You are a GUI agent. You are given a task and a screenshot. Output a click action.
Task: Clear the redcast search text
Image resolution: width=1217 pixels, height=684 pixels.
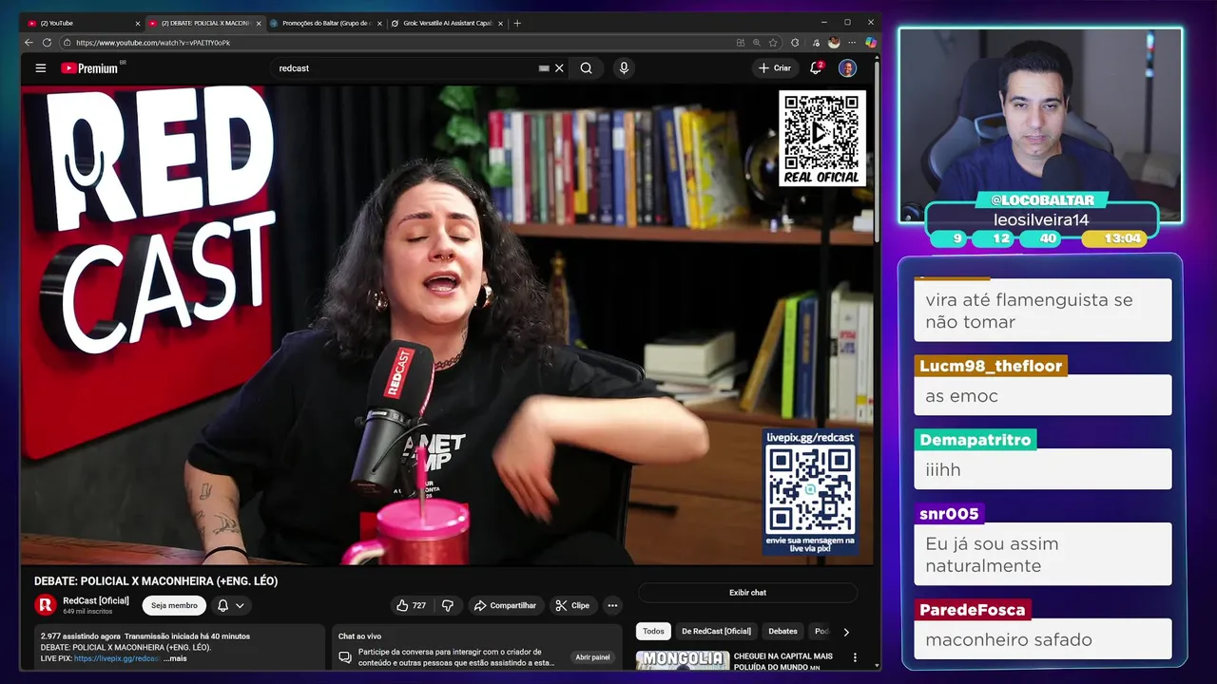[559, 68]
